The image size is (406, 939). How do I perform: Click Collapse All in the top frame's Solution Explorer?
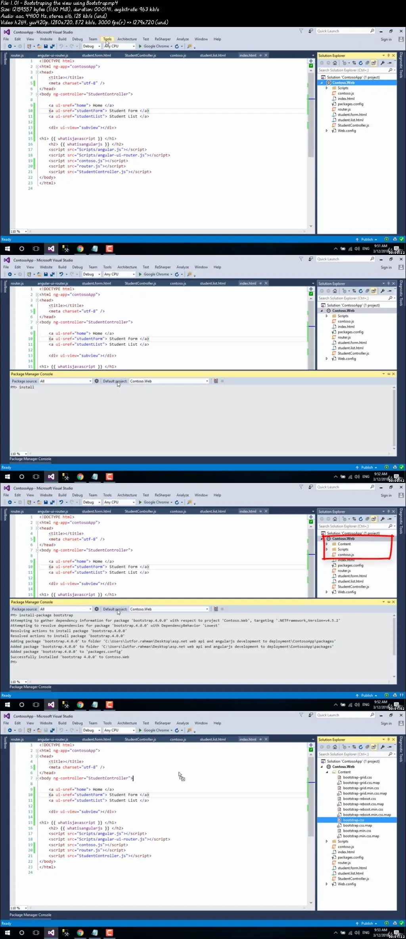[x=367, y=63]
